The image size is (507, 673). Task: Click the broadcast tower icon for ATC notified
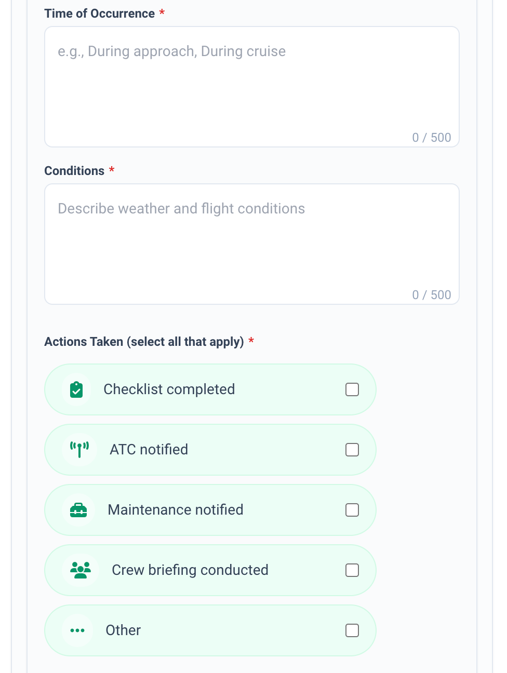click(79, 450)
